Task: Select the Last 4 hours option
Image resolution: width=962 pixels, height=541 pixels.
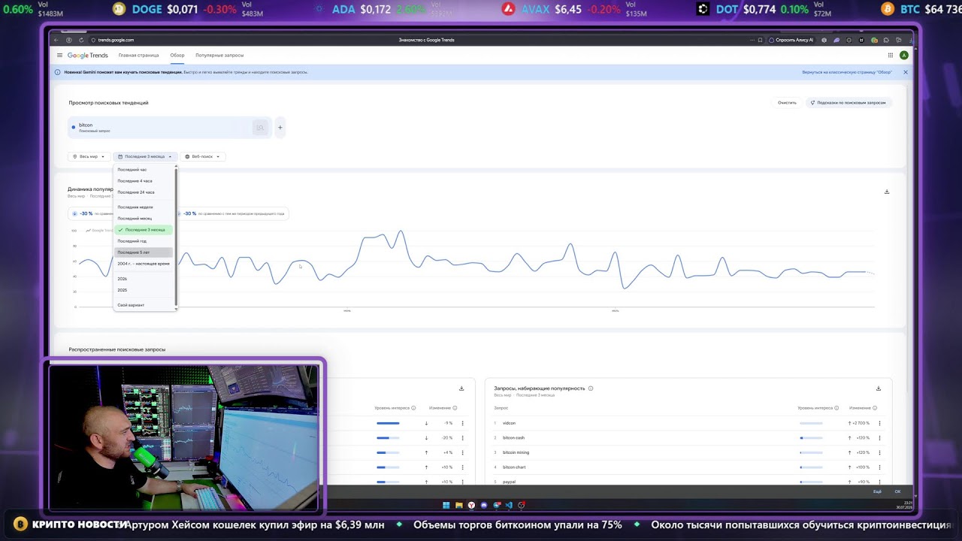Action: click(144, 181)
